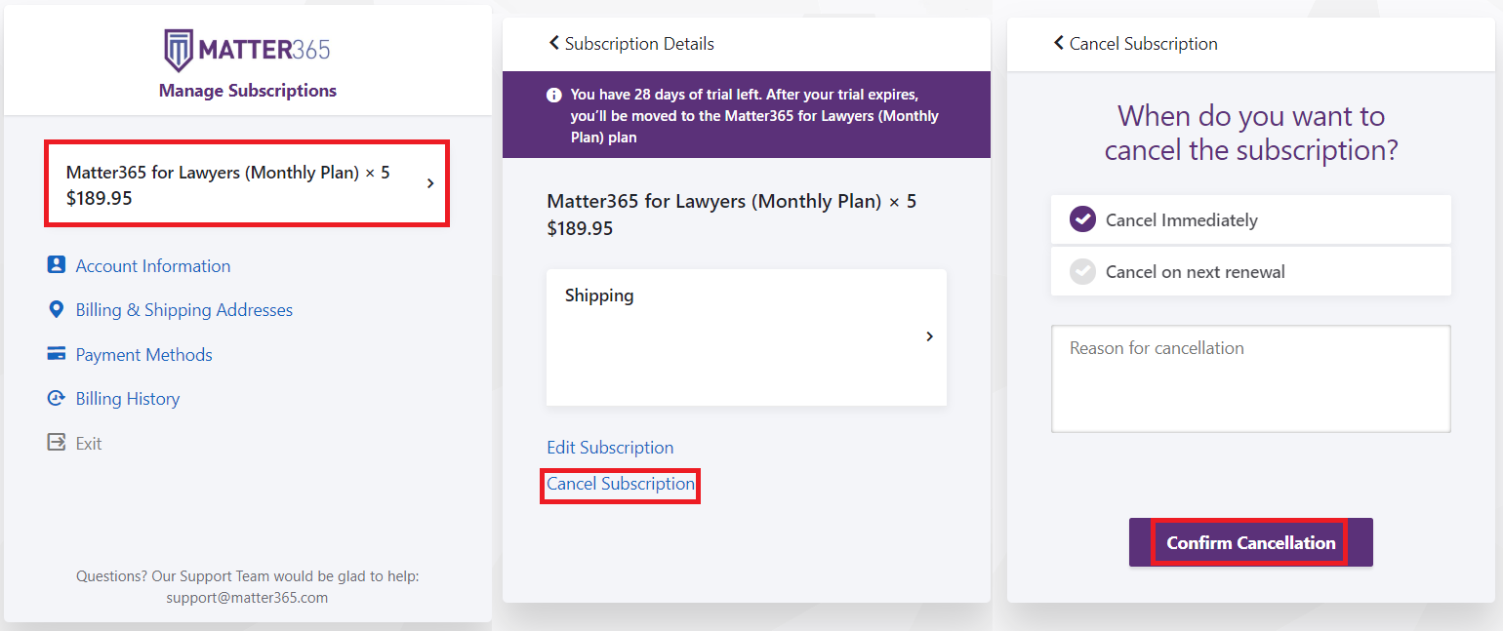
Task: Click the 28 days trial notice banner
Action: tap(747, 114)
